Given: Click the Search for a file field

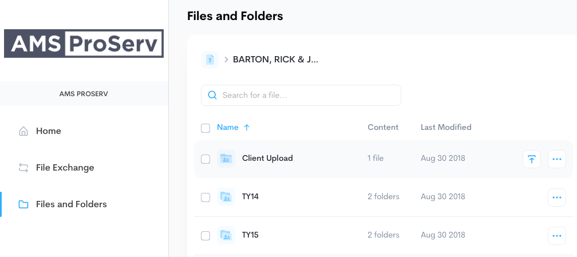Looking at the screenshot, I should (301, 96).
